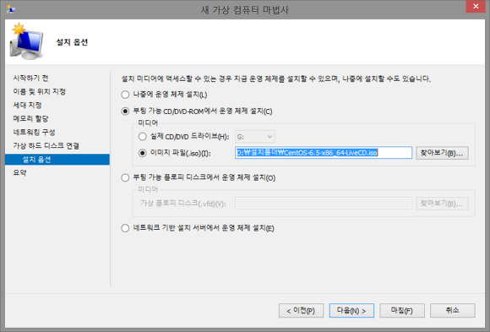Screen dimensions: 490x332
Task: Click the computer wizard header image
Action: pyautogui.click(x=26, y=41)
